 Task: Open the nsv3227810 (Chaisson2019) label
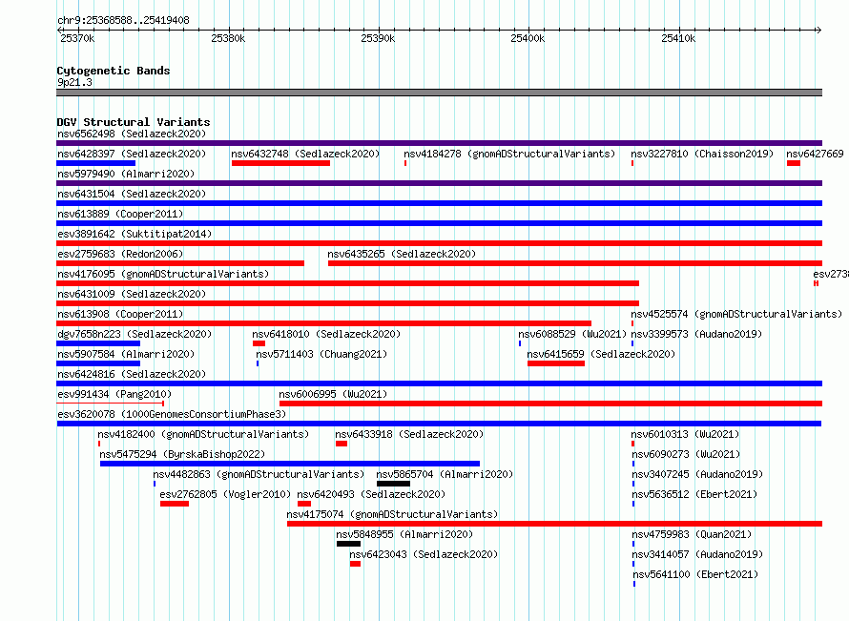pos(702,154)
